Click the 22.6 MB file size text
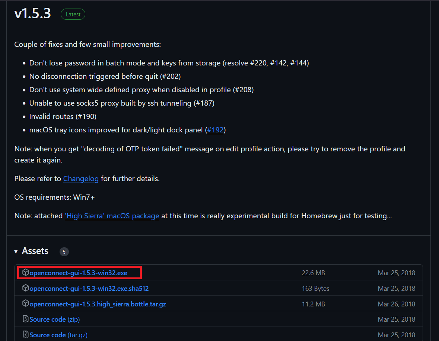The height and width of the screenshot is (341, 439). 313,273
